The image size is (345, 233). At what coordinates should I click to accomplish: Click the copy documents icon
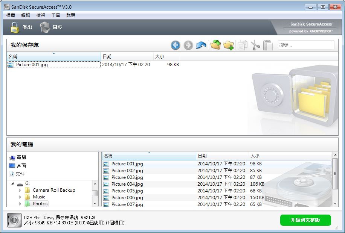coord(243,45)
